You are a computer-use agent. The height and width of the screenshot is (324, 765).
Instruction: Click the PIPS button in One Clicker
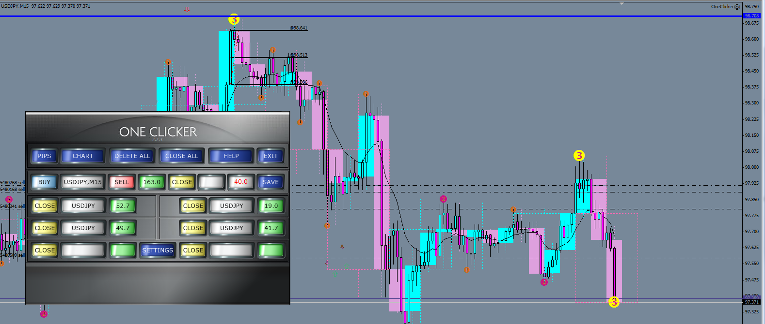pyautogui.click(x=44, y=156)
